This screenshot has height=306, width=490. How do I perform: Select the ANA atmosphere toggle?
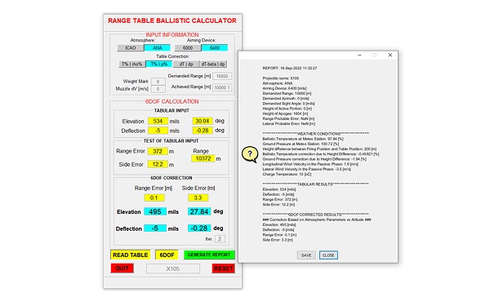click(157, 48)
